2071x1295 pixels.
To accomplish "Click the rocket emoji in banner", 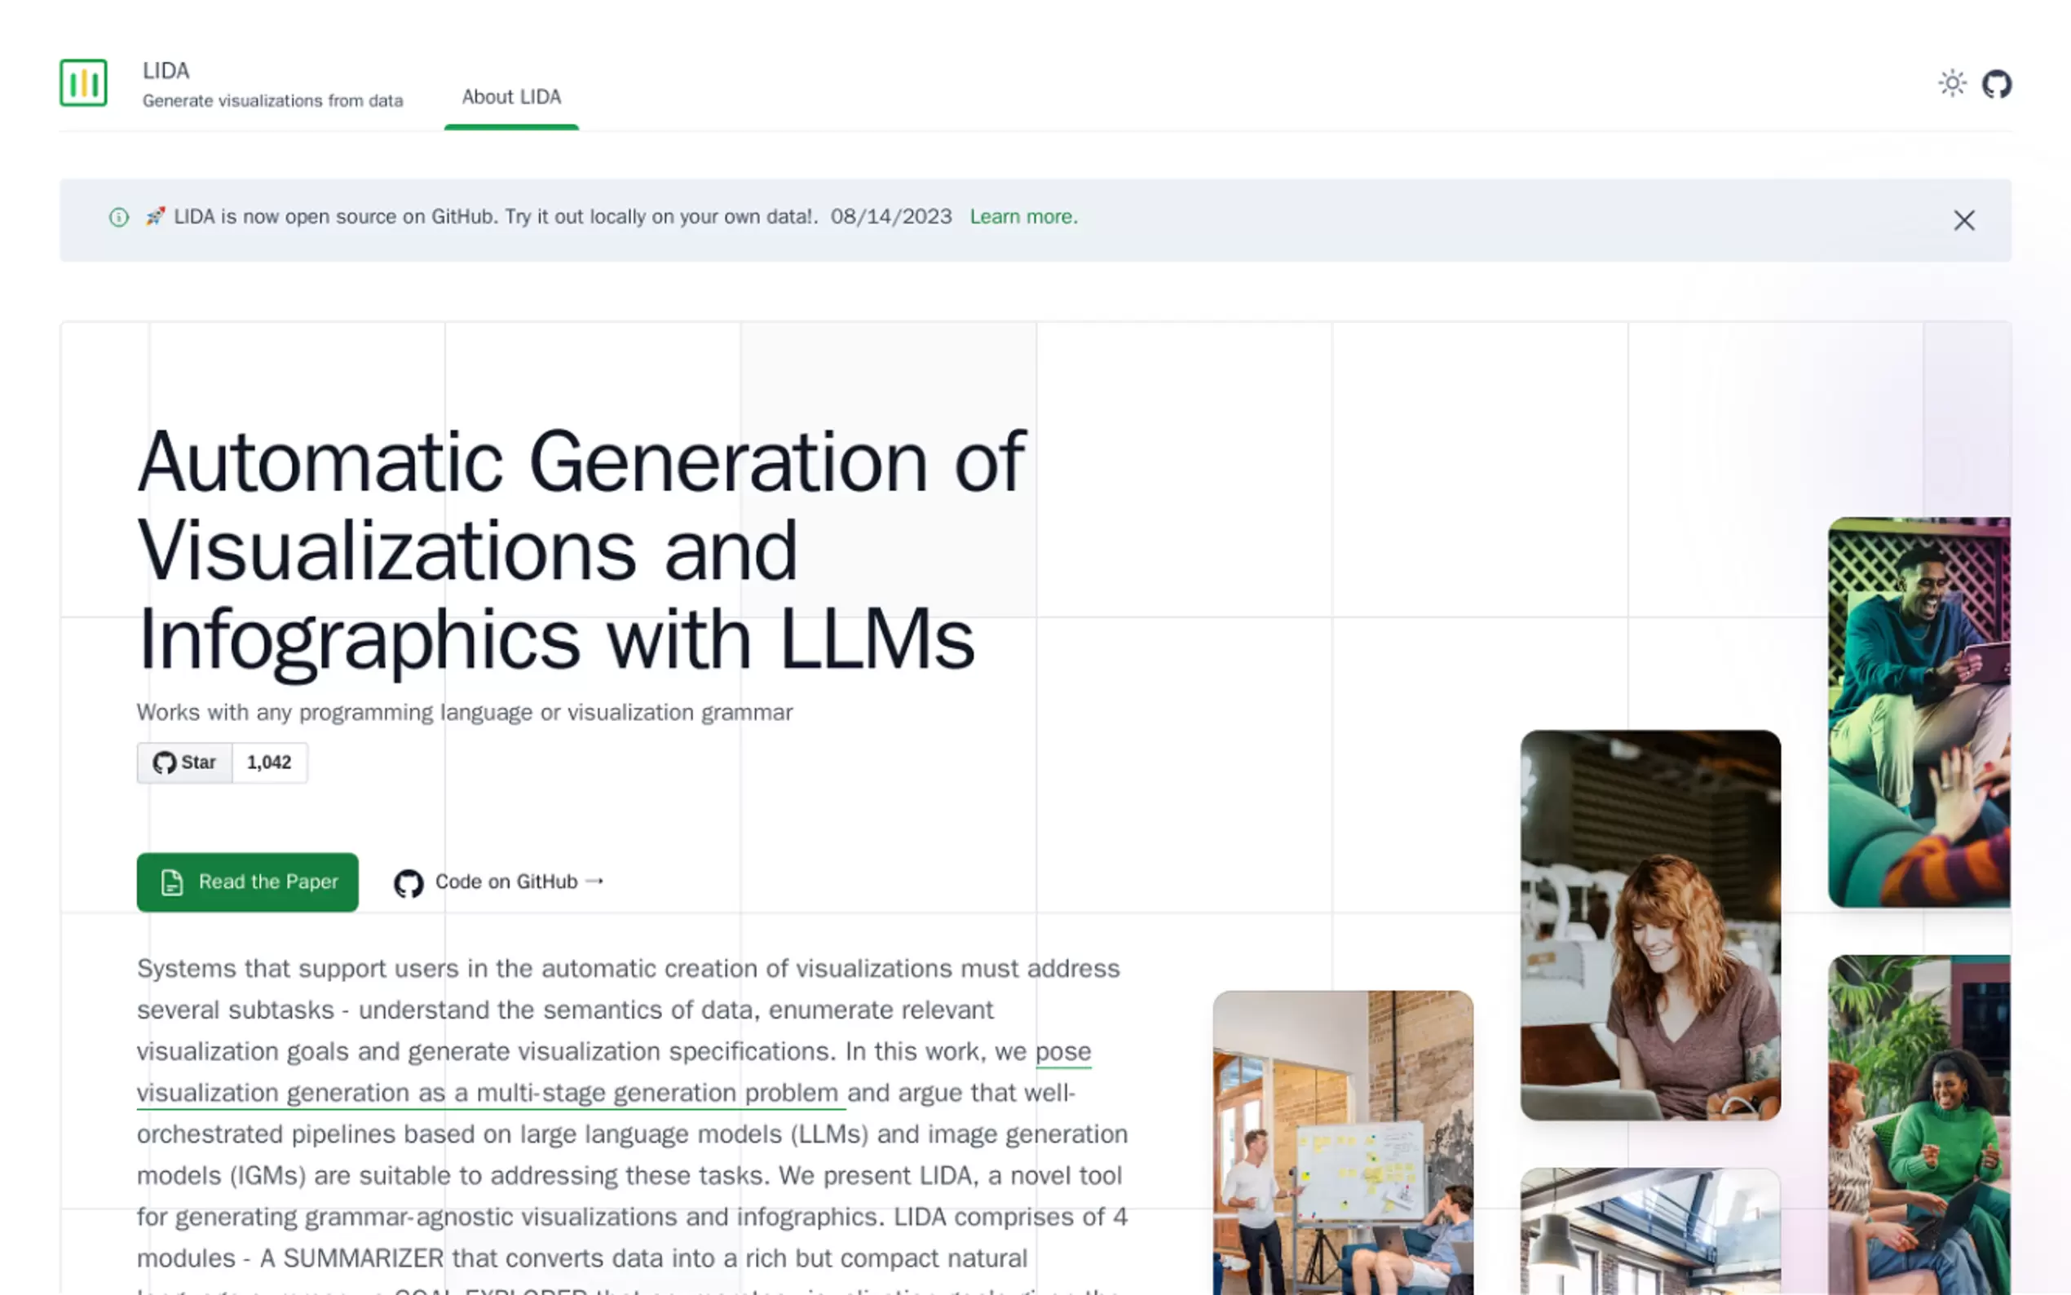I will coord(155,217).
